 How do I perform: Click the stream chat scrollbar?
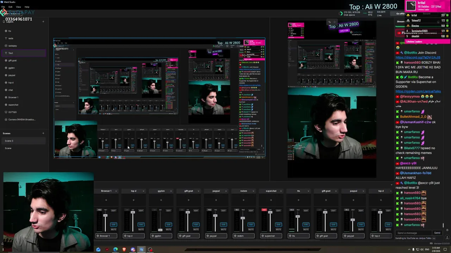click(x=443, y=225)
